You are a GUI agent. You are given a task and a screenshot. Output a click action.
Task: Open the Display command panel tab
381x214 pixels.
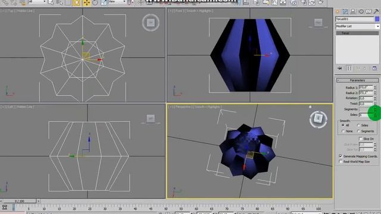(368, 12)
